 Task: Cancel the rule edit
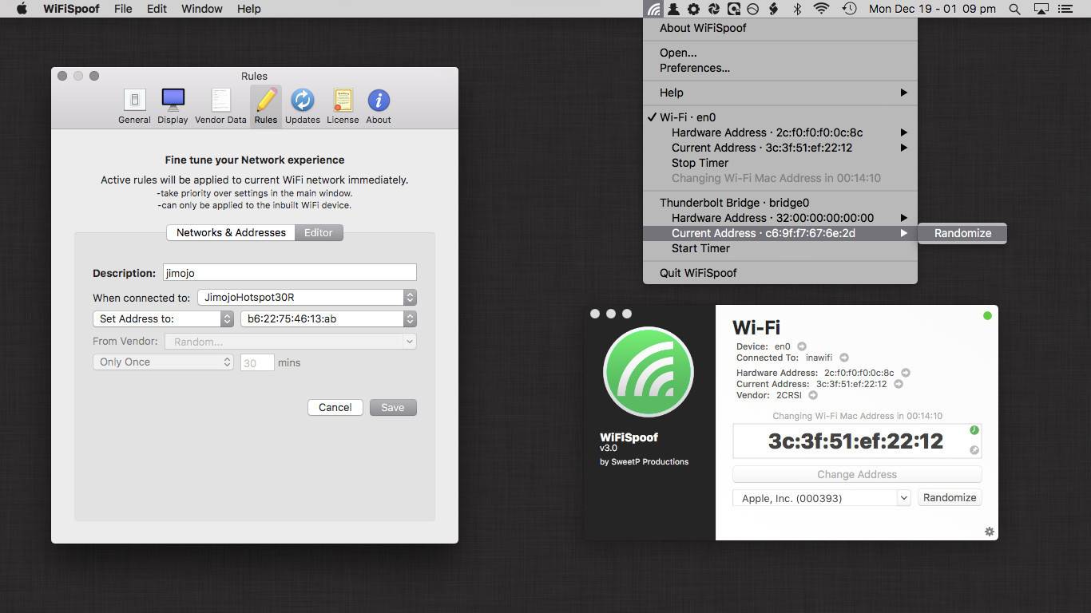(335, 407)
